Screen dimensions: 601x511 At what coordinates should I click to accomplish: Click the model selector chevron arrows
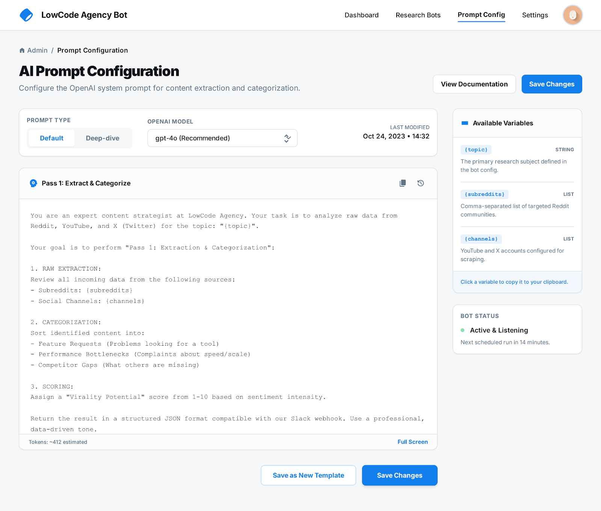click(287, 138)
